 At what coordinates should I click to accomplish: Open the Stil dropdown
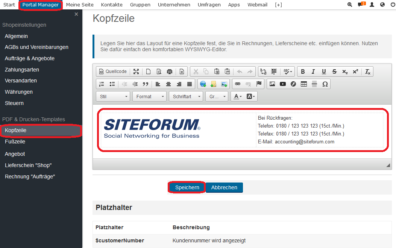tap(113, 97)
